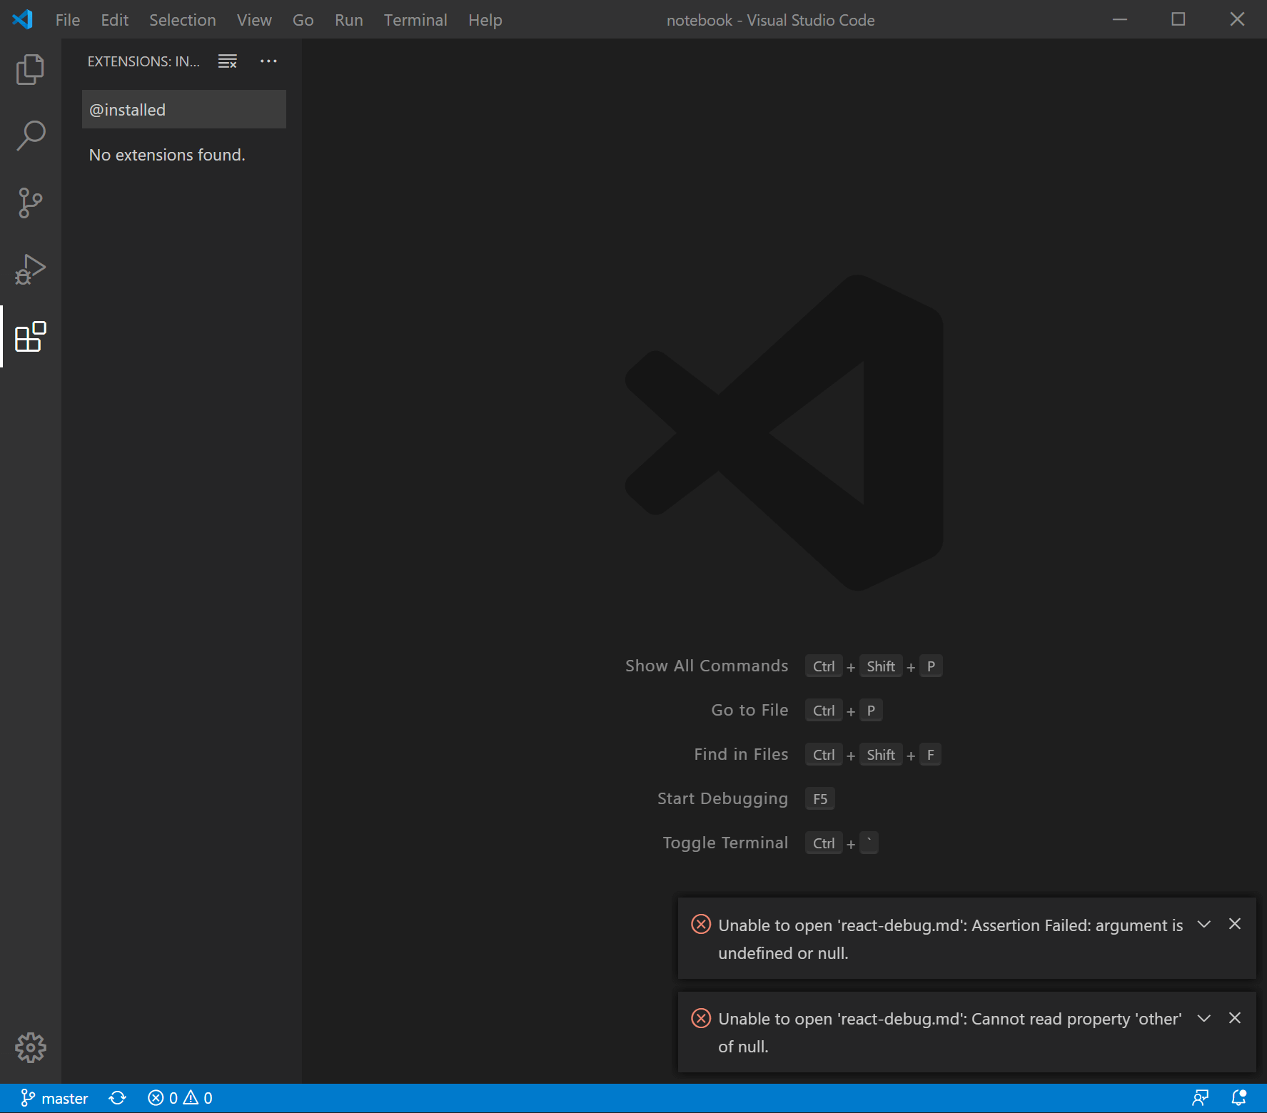1267x1113 pixels.
Task: Close the 'Assertion Failed' error notification
Action: 1235,924
